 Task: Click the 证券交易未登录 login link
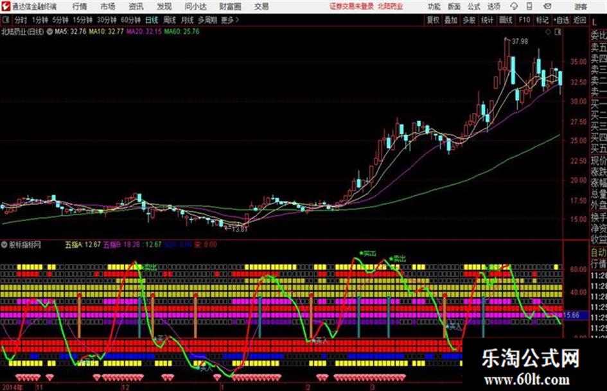(351, 6)
